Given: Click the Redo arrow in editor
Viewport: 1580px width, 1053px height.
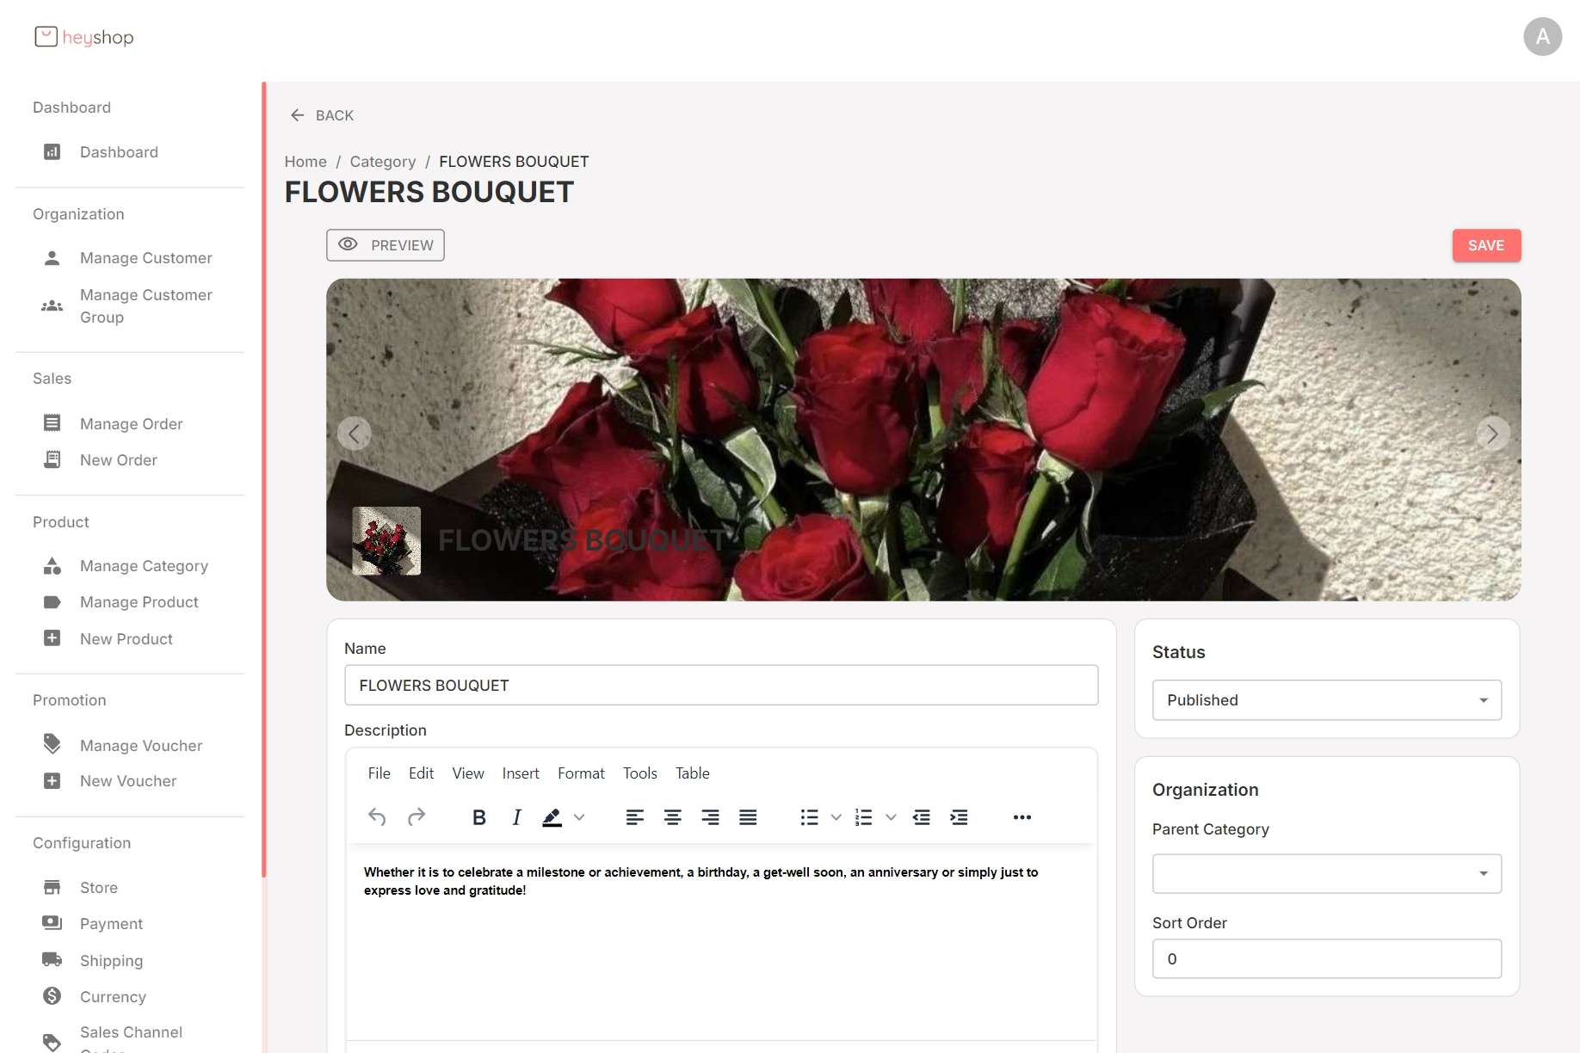Looking at the screenshot, I should coord(417,817).
